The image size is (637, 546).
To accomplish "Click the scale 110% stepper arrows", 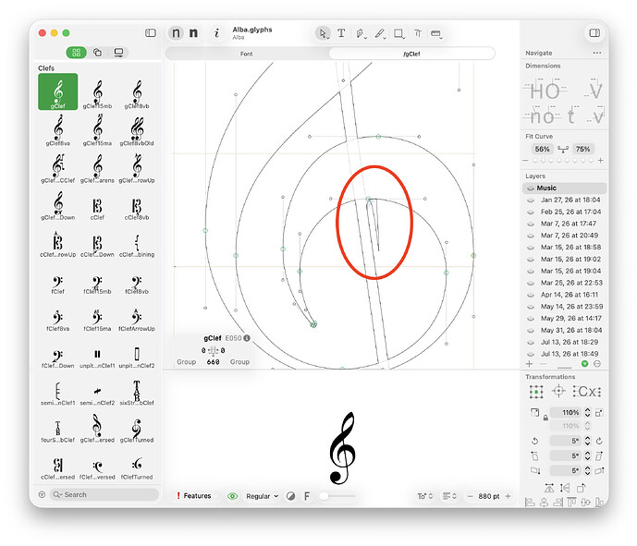I will tap(587, 412).
